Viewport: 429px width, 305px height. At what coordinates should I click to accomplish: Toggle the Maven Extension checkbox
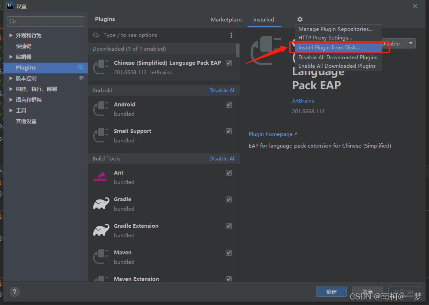[229, 279]
